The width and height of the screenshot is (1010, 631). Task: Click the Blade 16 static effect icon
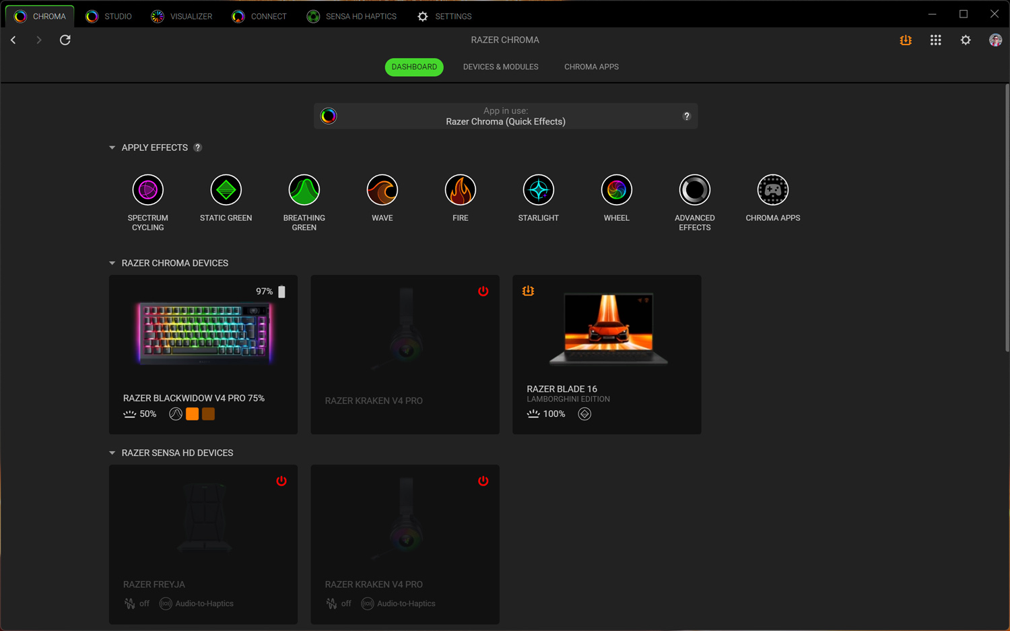(584, 413)
